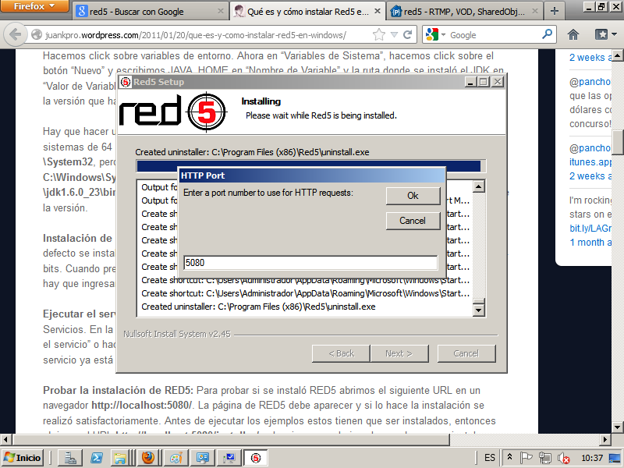Open the 'itunes.app' link in the sidebar
Viewport: 624px width, 468px height.
590,162
